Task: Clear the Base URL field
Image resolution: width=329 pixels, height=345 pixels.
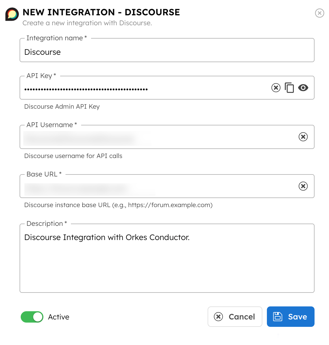Action: (x=303, y=186)
